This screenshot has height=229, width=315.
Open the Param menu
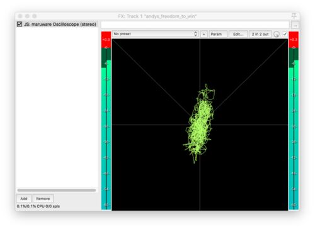[x=218, y=34]
